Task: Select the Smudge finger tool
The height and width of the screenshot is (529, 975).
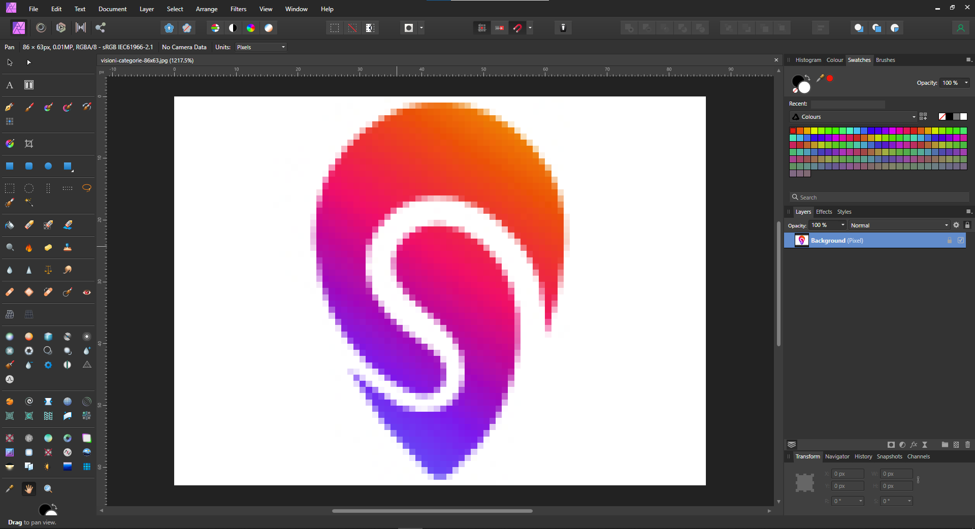Action: click(68, 270)
